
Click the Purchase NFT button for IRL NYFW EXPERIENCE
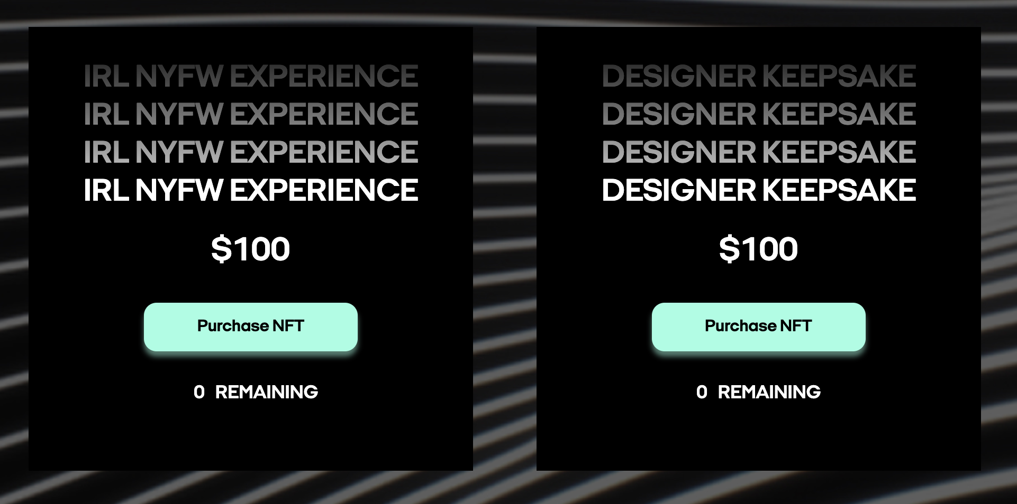click(251, 326)
